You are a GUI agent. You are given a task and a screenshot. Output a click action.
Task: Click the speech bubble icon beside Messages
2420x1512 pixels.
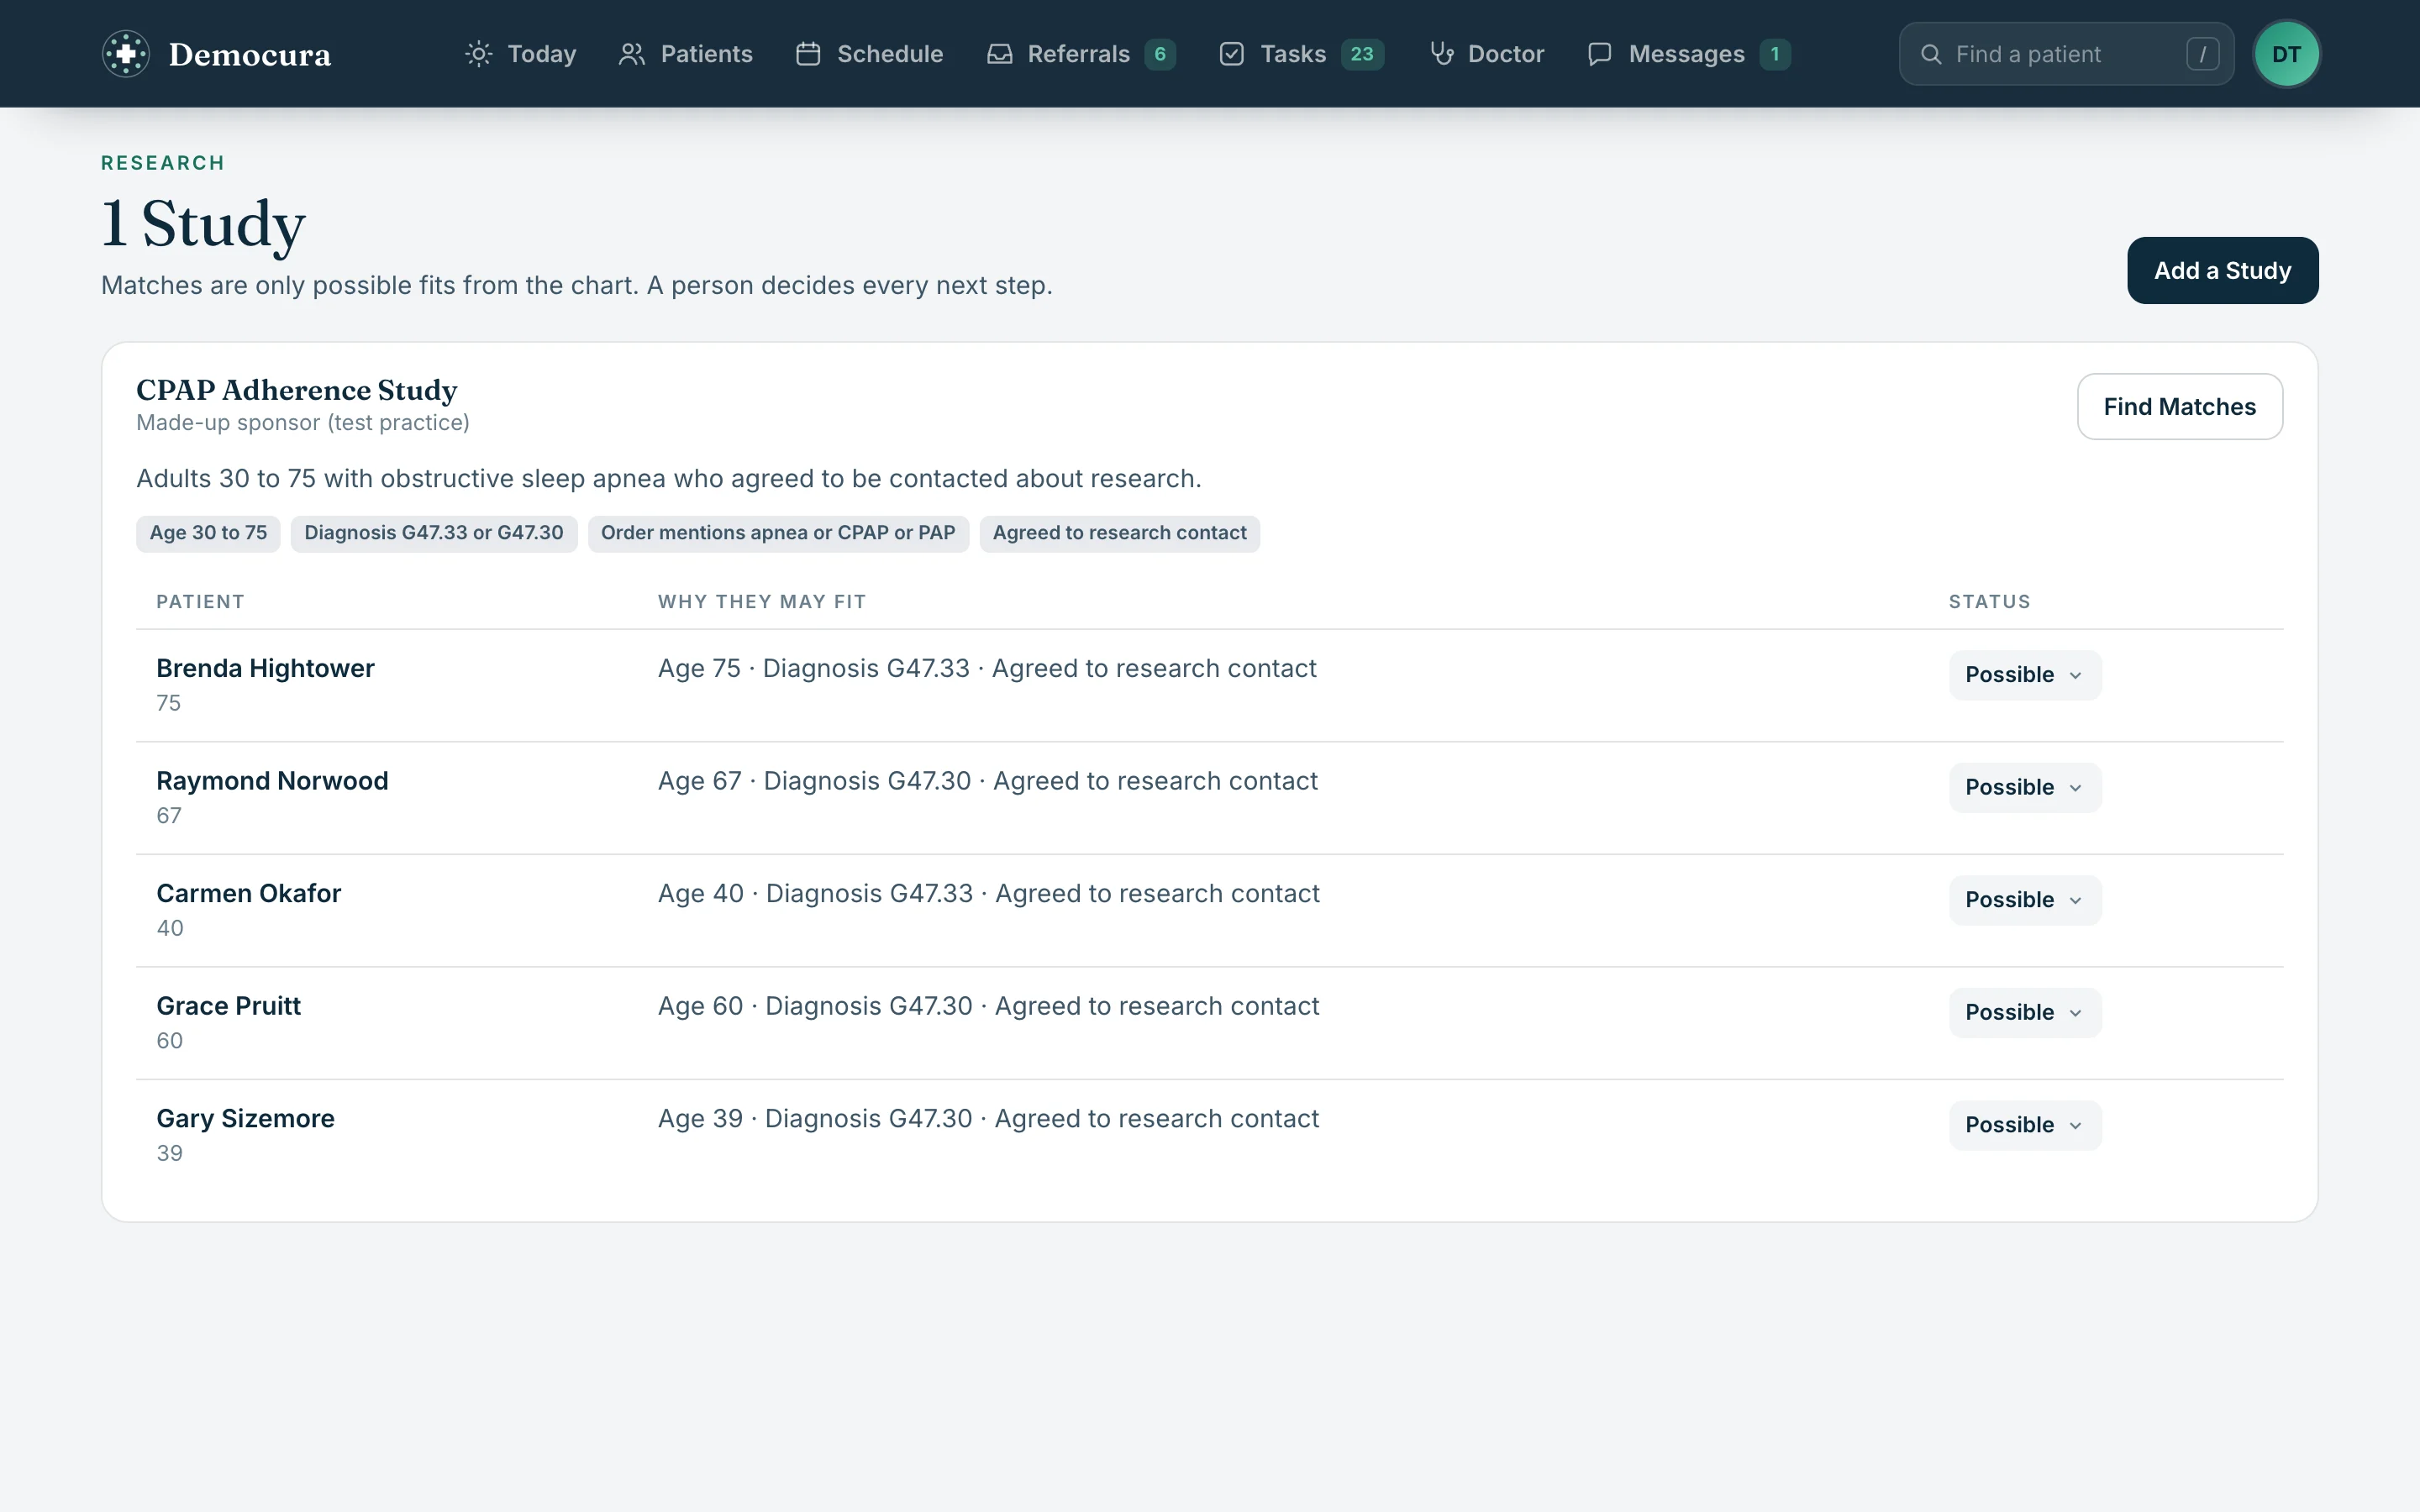point(1600,54)
